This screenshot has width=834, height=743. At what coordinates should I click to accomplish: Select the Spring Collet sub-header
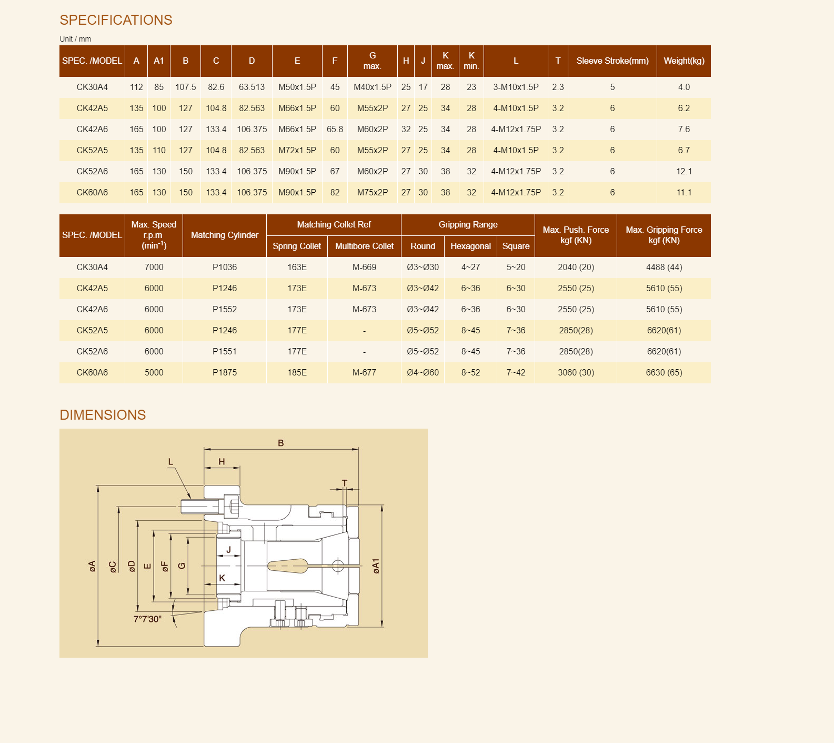(x=297, y=246)
